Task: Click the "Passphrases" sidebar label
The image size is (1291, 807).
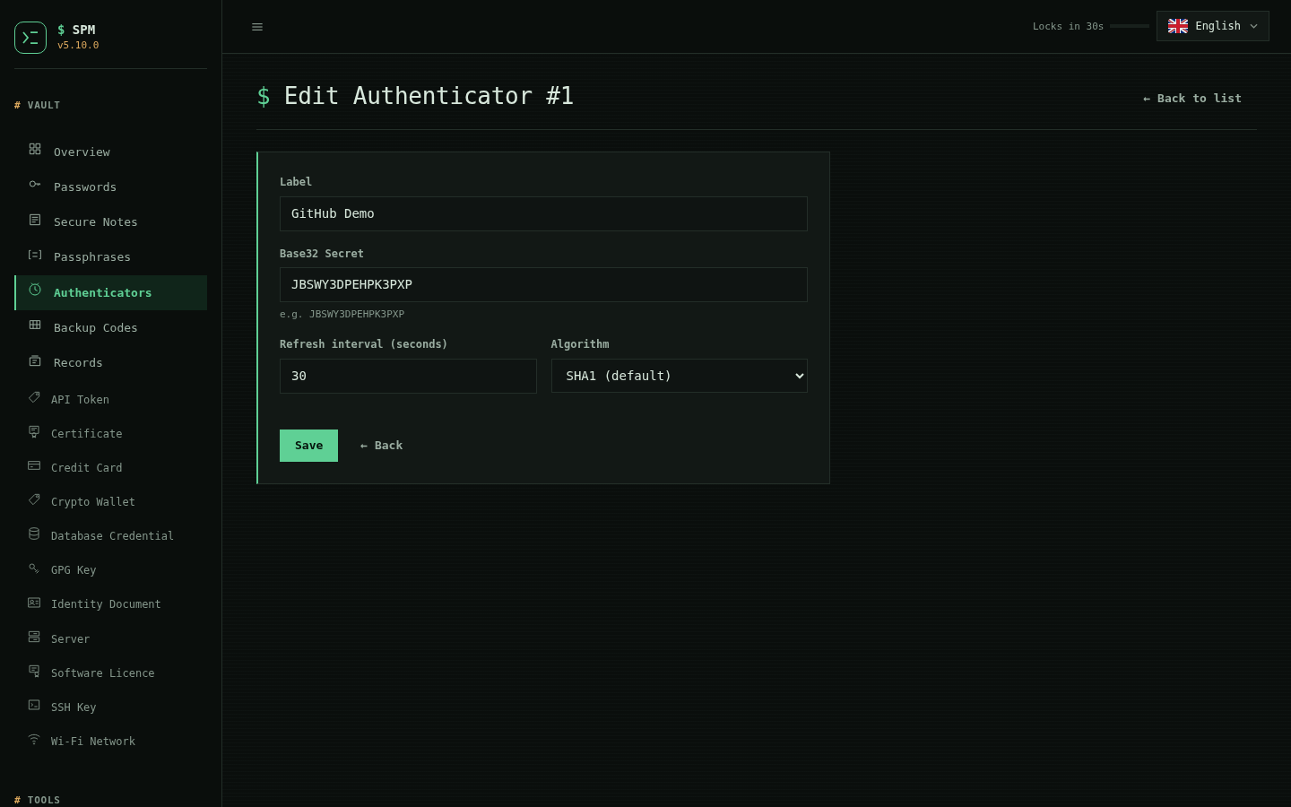Action: click(x=92, y=257)
